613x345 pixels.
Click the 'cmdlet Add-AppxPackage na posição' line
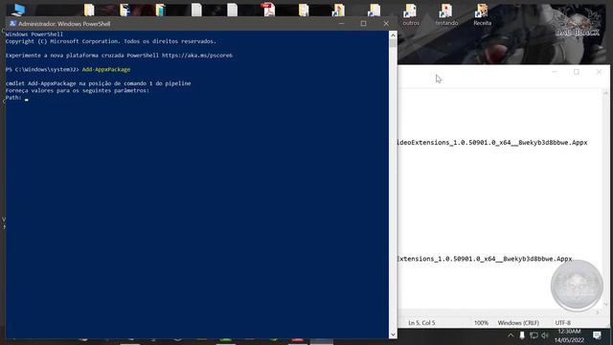[x=98, y=83]
